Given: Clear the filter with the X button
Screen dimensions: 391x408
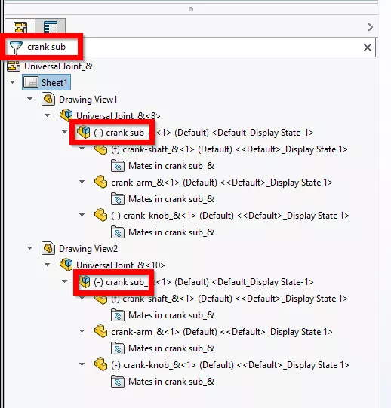Looking at the screenshot, I should click(368, 48).
